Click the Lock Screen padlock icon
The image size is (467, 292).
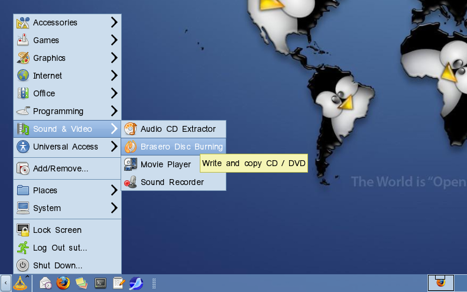[x=23, y=230]
